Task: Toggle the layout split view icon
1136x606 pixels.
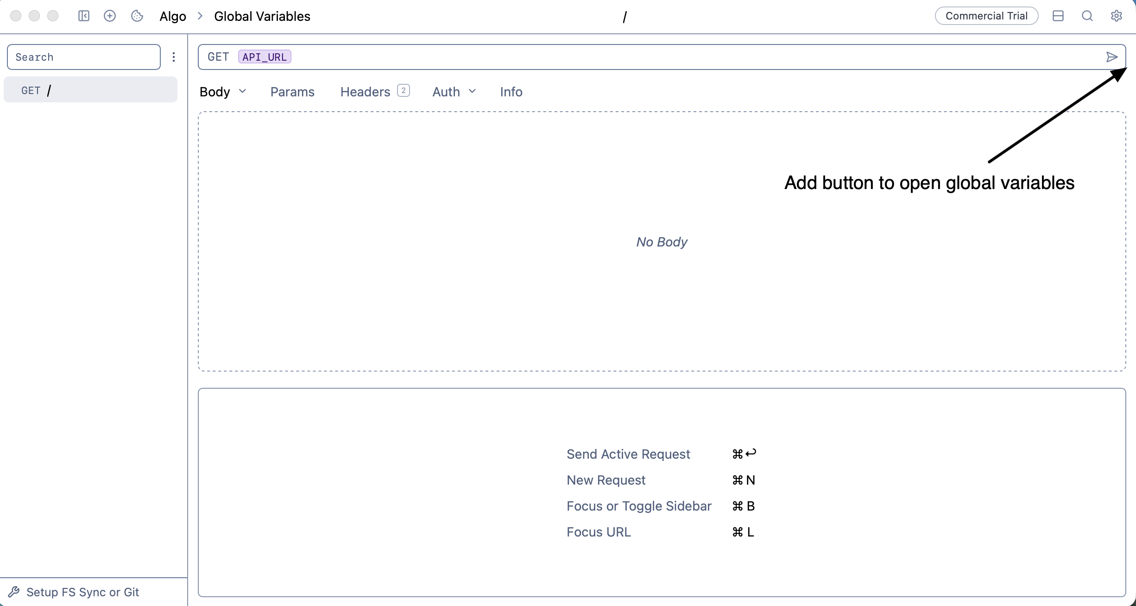Action: [x=1058, y=16]
